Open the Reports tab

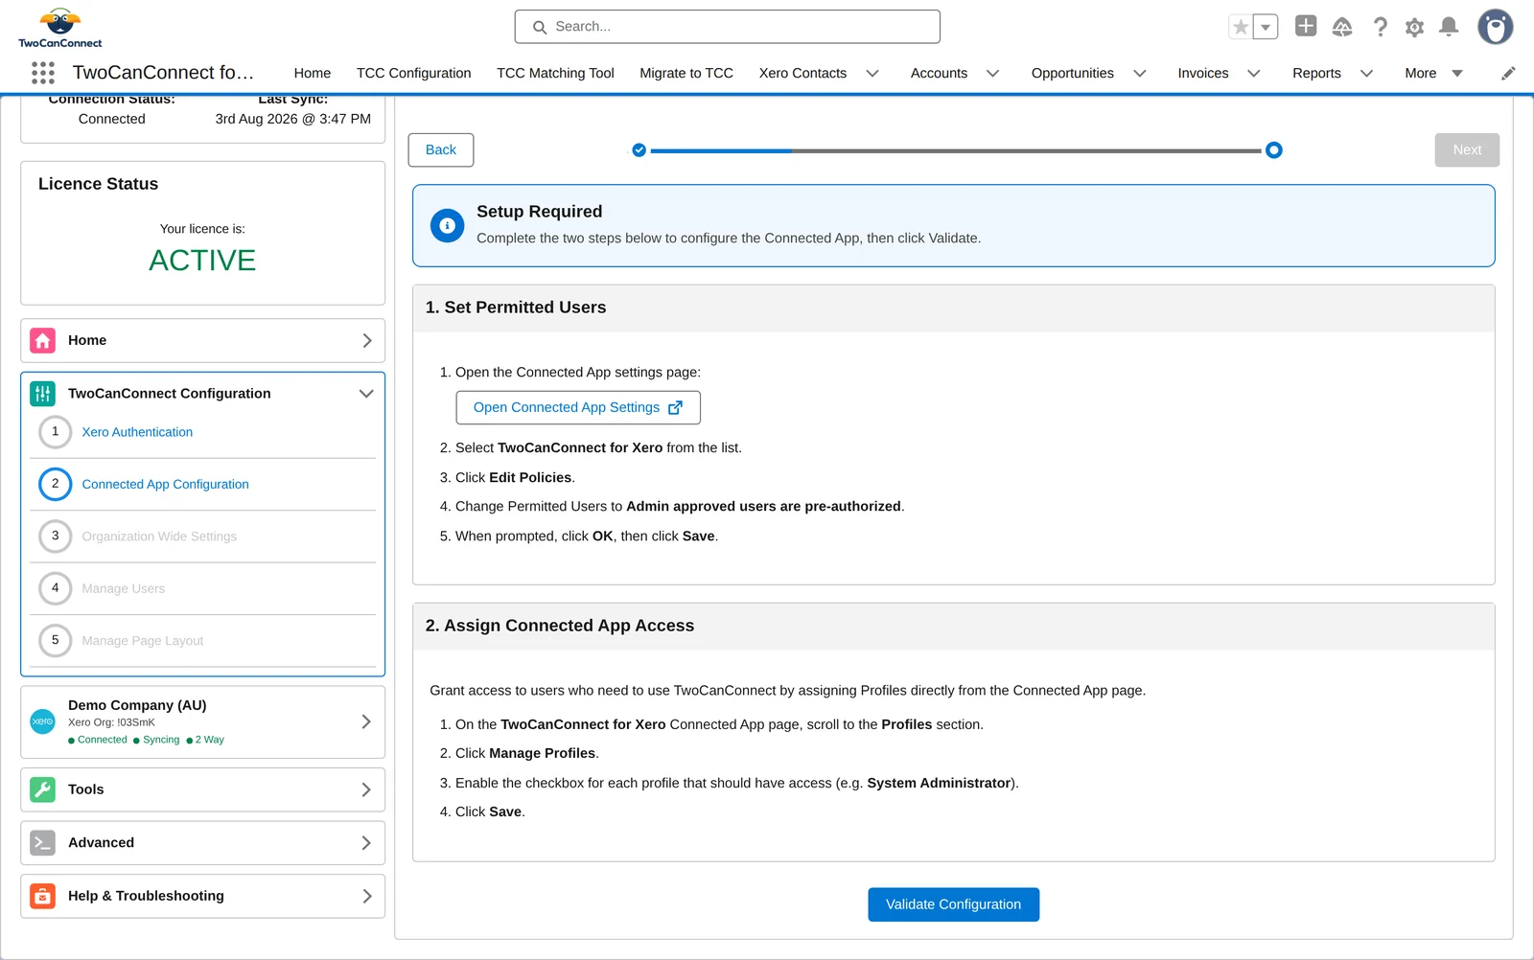click(1316, 73)
